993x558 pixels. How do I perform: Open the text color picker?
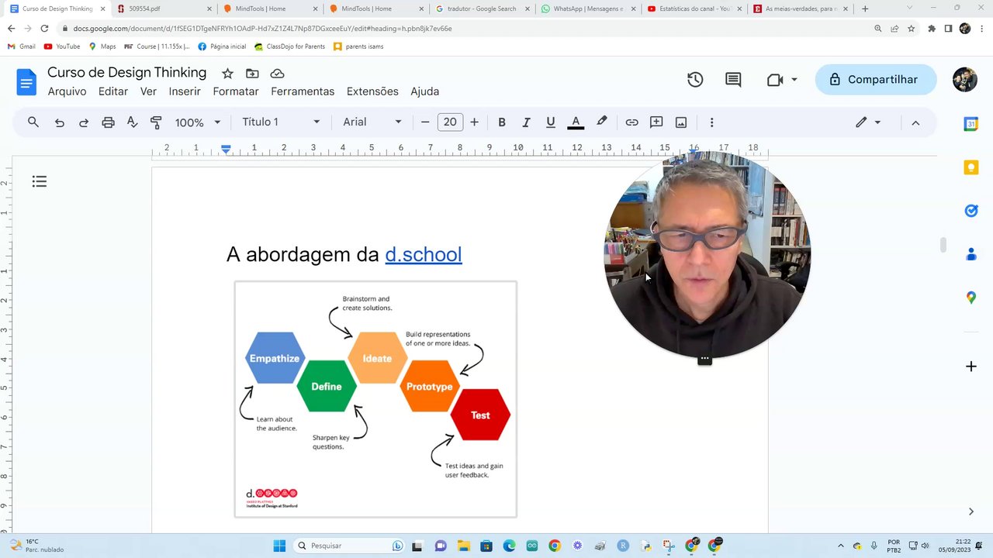click(x=576, y=122)
